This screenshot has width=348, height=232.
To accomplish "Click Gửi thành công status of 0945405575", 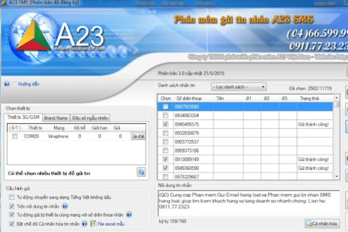I will (x=313, y=124).
